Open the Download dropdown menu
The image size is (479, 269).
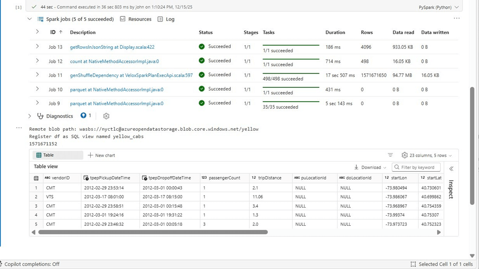pyautogui.click(x=370, y=167)
